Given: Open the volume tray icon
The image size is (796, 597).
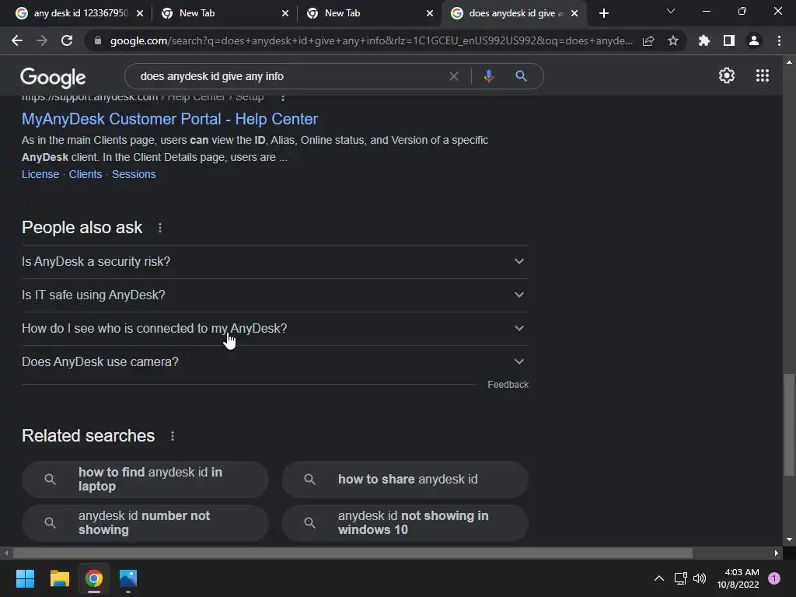Looking at the screenshot, I should [x=700, y=578].
